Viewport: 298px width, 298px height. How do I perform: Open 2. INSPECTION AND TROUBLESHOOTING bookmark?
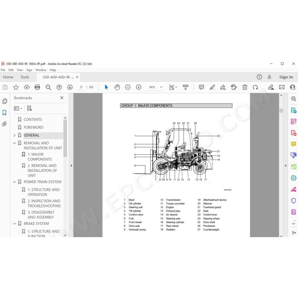[44, 203]
